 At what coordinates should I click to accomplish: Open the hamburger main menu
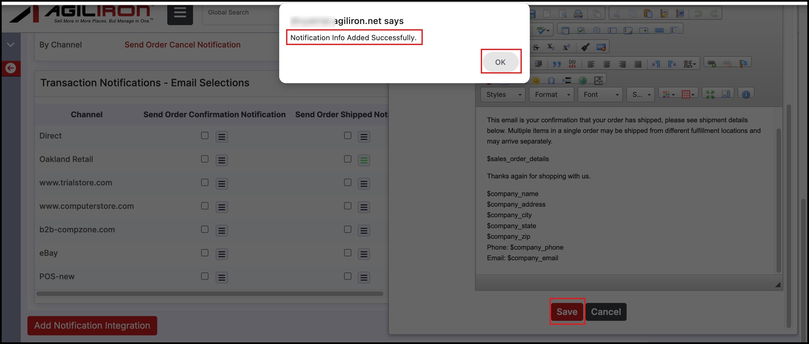point(180,13)
